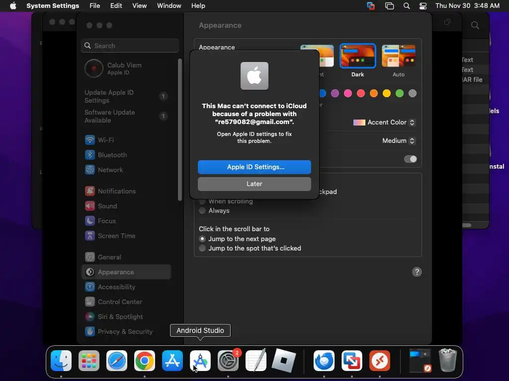Open the View menu
509x381 pixels.
click(x=139, y=6)
